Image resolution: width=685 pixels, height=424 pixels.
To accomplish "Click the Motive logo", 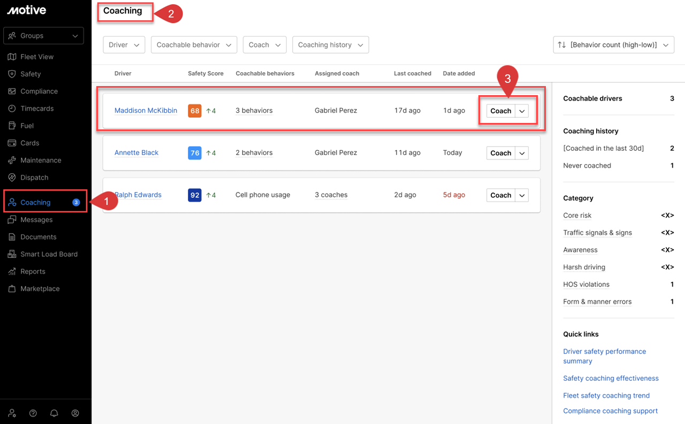I will click(26, 10).
